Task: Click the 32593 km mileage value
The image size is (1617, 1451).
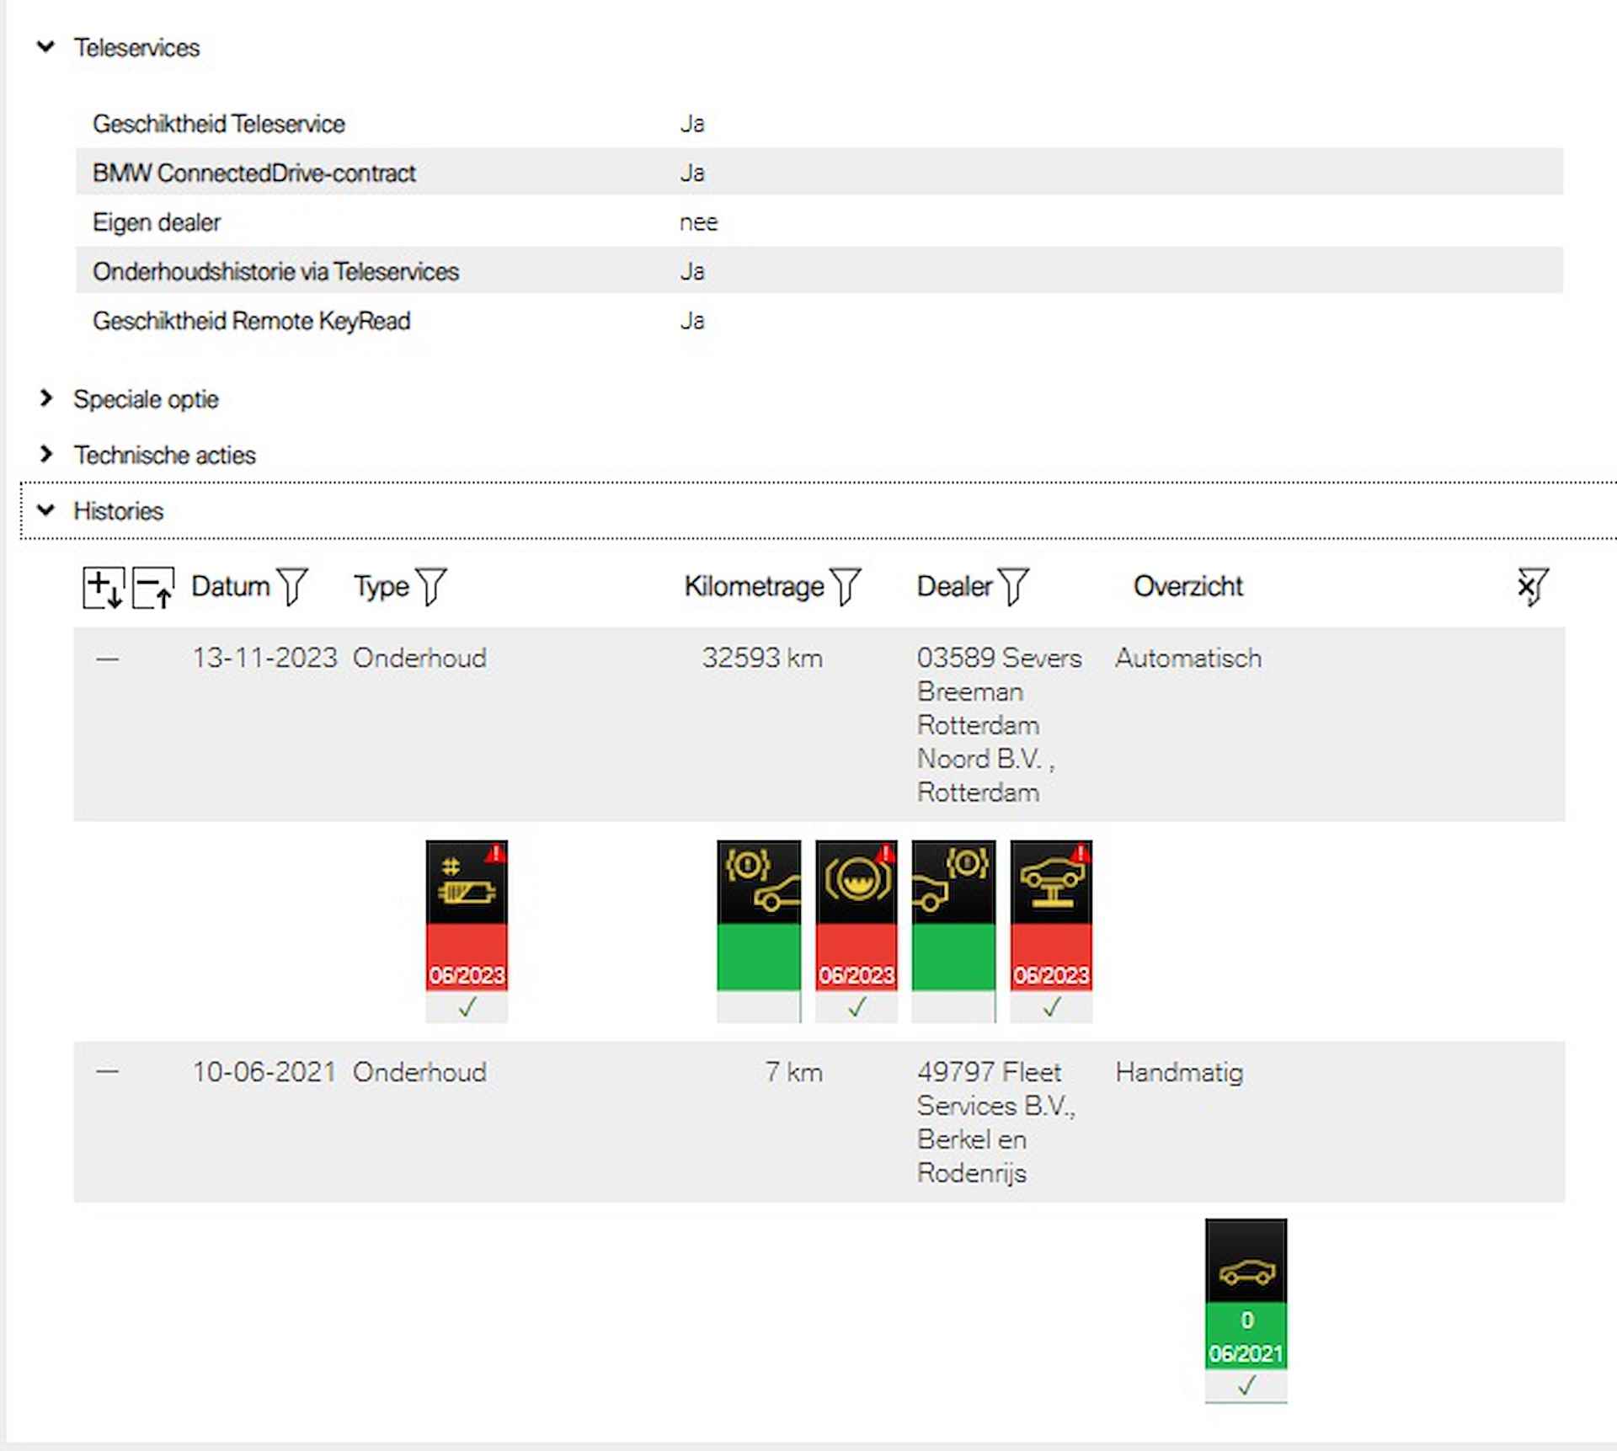Action: (x=762, y=658)
